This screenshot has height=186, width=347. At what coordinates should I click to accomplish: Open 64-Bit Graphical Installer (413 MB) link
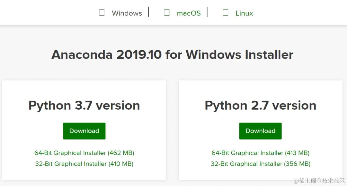261,153
